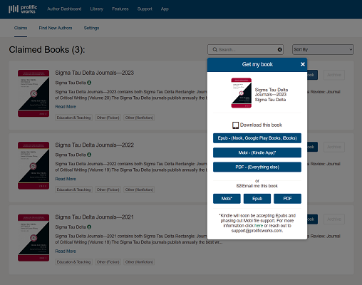Click author name Sigma Tau Delta under 2023 journals
Viewport: 362px width, 285px height.
[x=71, y=83]
